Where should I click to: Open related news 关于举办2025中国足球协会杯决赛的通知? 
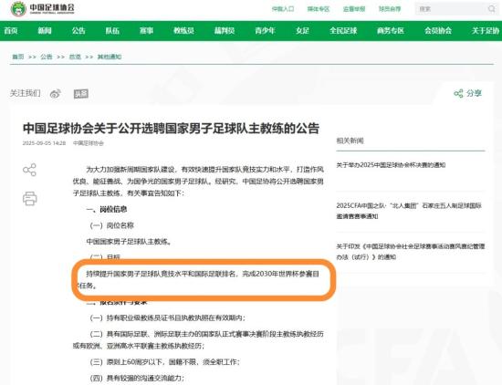(x=391, y=165)
